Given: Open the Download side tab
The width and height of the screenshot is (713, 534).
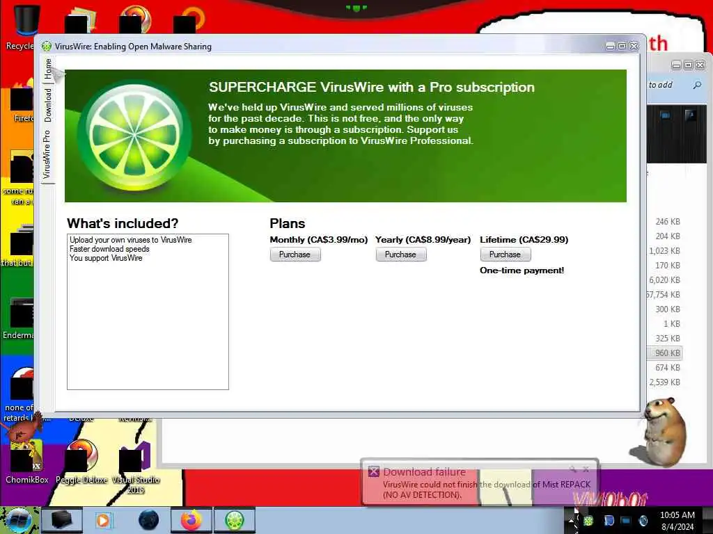Looking at the screenshot, I should (x=48, y=105).
